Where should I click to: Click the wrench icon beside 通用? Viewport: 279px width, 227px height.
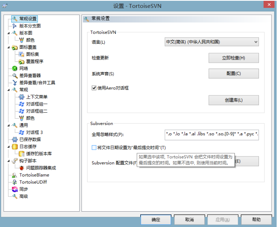[15, 125]
